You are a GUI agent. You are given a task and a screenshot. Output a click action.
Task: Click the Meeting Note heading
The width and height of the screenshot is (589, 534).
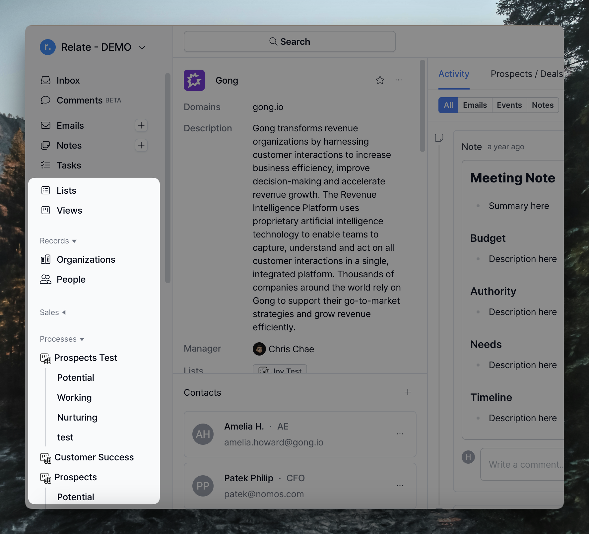click(513, 178)
